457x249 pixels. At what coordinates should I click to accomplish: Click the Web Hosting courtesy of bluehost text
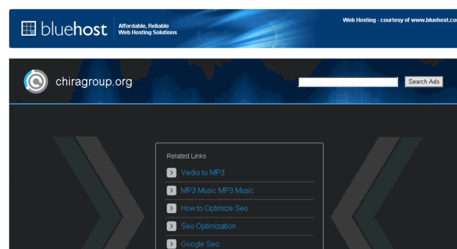399,20
